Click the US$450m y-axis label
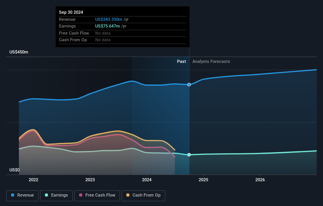This screenshot has height=206, width=323. (19, 52)
